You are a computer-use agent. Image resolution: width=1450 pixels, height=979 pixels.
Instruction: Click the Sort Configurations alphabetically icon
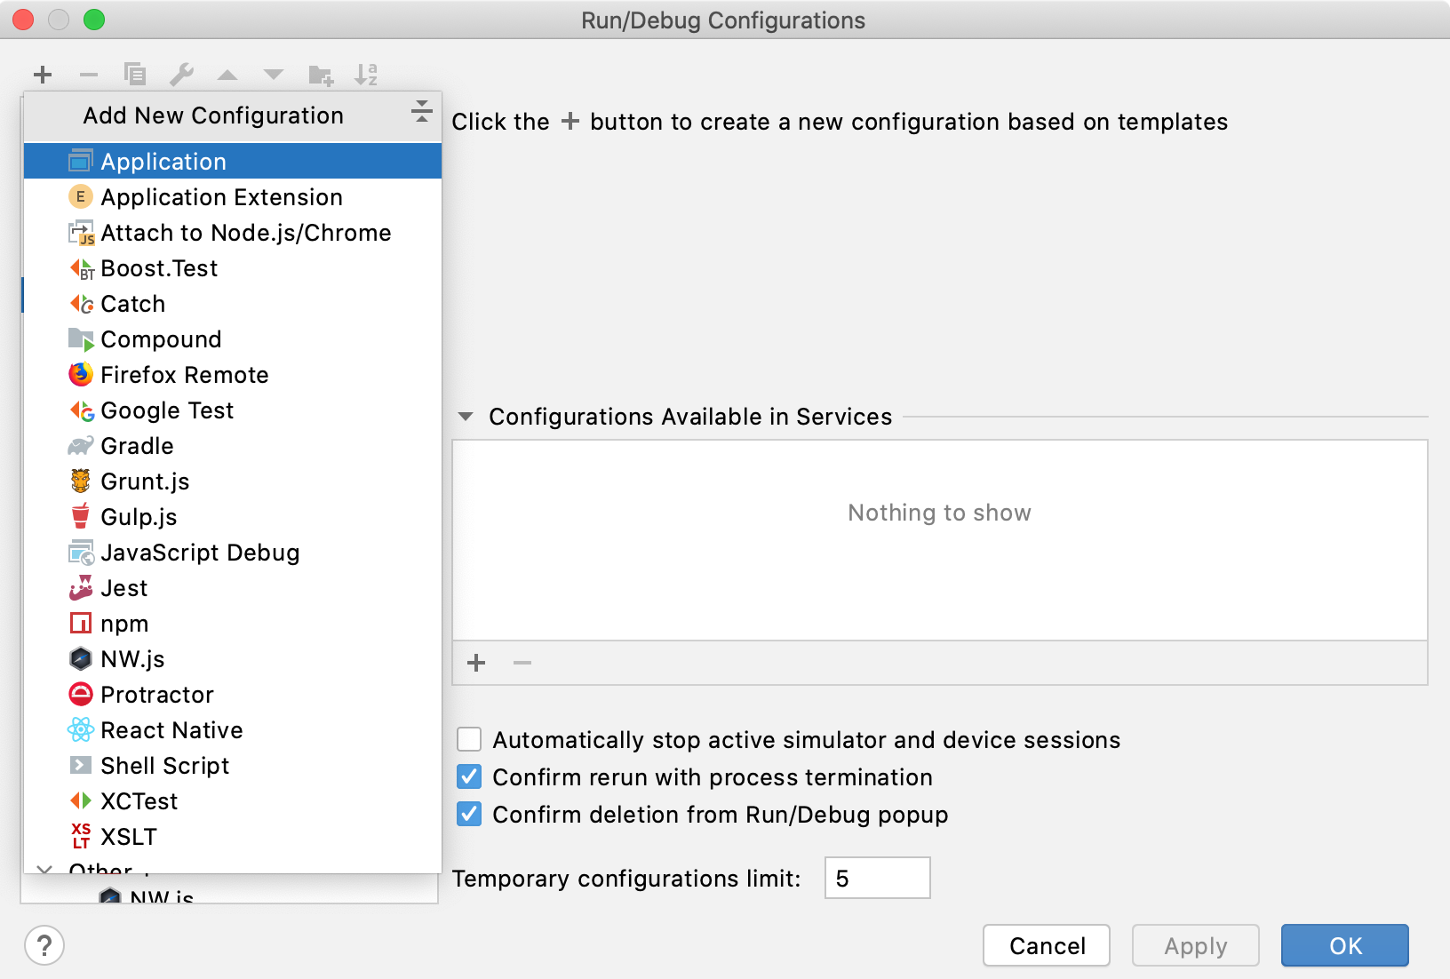click(366, 75)
